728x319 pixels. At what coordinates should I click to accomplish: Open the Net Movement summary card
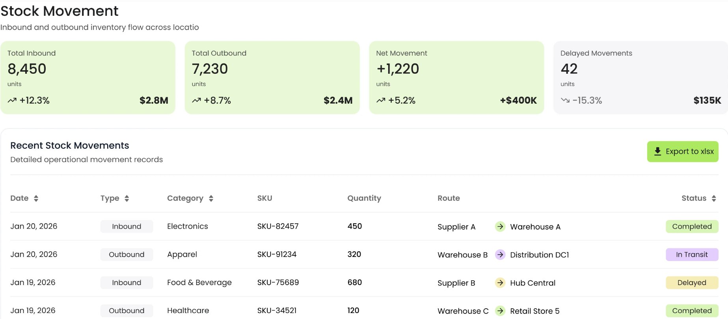click(x=456, y=78)
